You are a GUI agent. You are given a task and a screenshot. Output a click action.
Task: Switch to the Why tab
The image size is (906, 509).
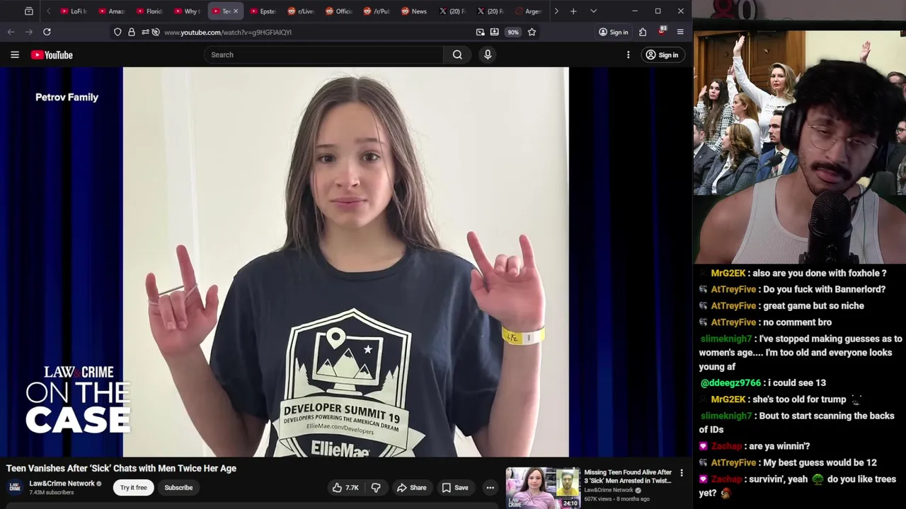pyautogui.click(x=187, y=11)
